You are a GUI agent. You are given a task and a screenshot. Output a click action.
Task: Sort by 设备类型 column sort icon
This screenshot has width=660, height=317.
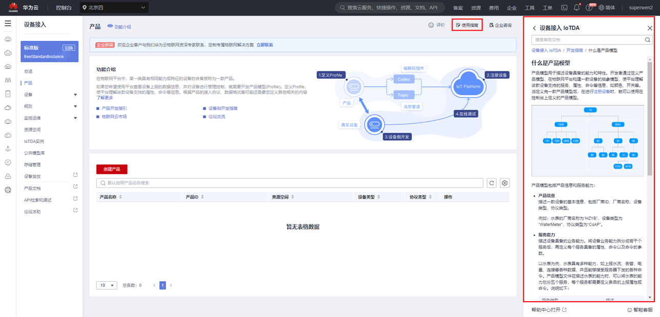(x=378, y=197)
